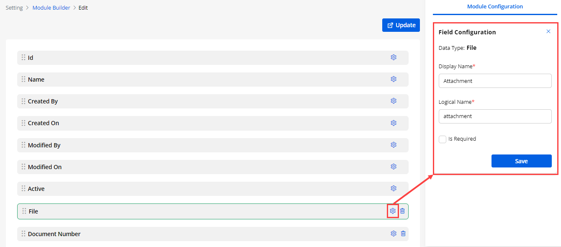
Task: Open settings gear for Active field
Action: point(394,188)
